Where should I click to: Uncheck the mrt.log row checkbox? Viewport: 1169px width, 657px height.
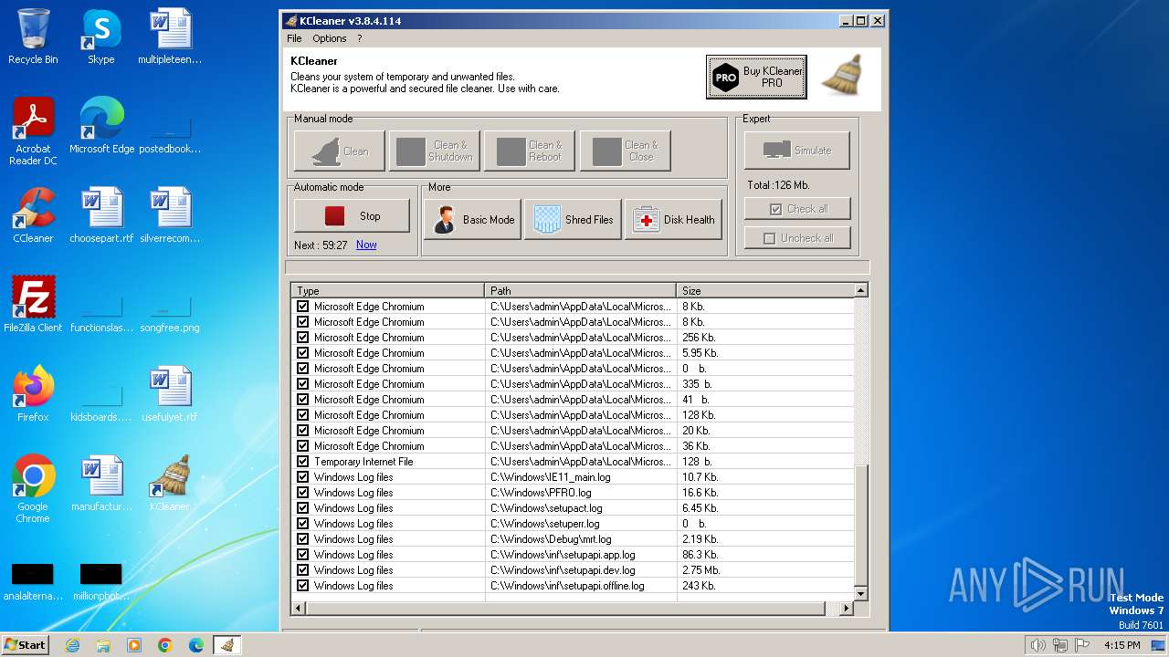(x=303, y=539)
